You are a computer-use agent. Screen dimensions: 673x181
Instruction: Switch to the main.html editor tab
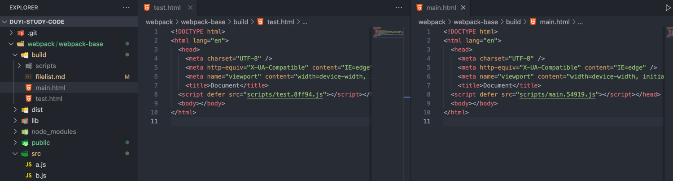click(441, 8)
